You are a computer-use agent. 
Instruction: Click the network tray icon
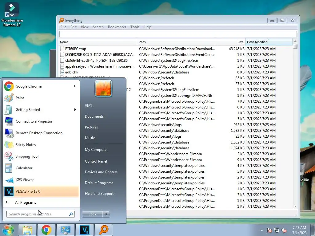pos(277,230)
